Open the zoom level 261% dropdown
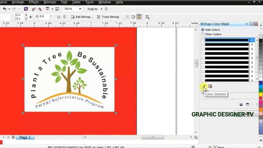The height and width of the screenshot is (148, 263). point(80,9)
